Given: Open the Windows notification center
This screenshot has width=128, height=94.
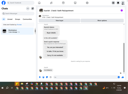Looking at the screenshot, I should [125, 88].
